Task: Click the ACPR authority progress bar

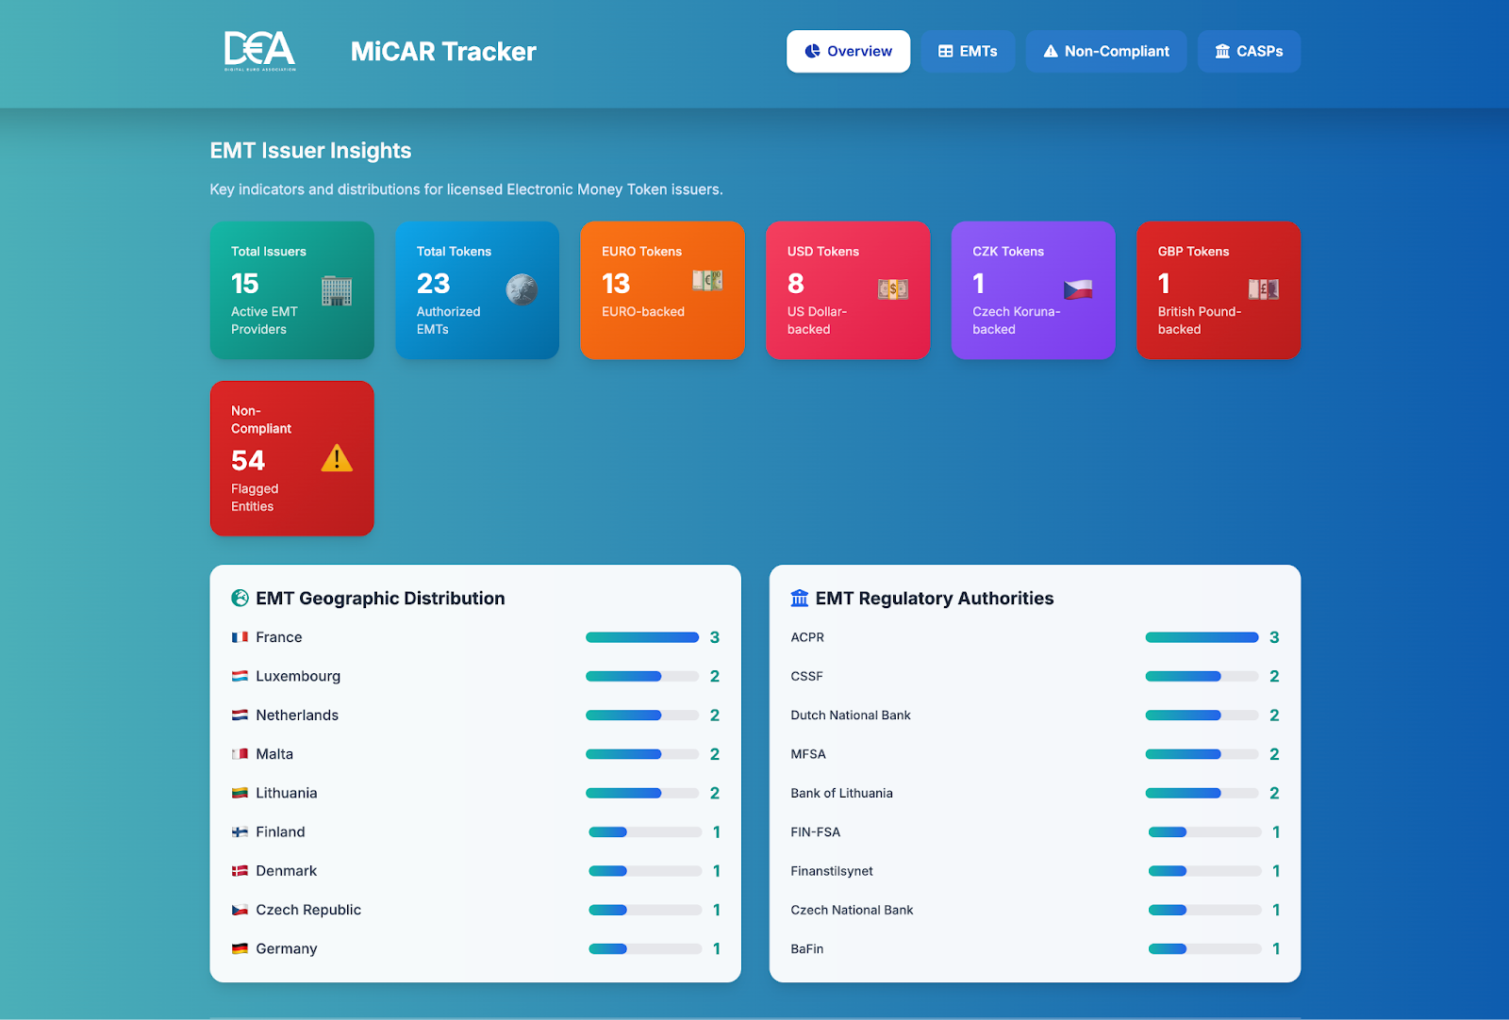Action: pyautogui.click(x=1202, y=637)
